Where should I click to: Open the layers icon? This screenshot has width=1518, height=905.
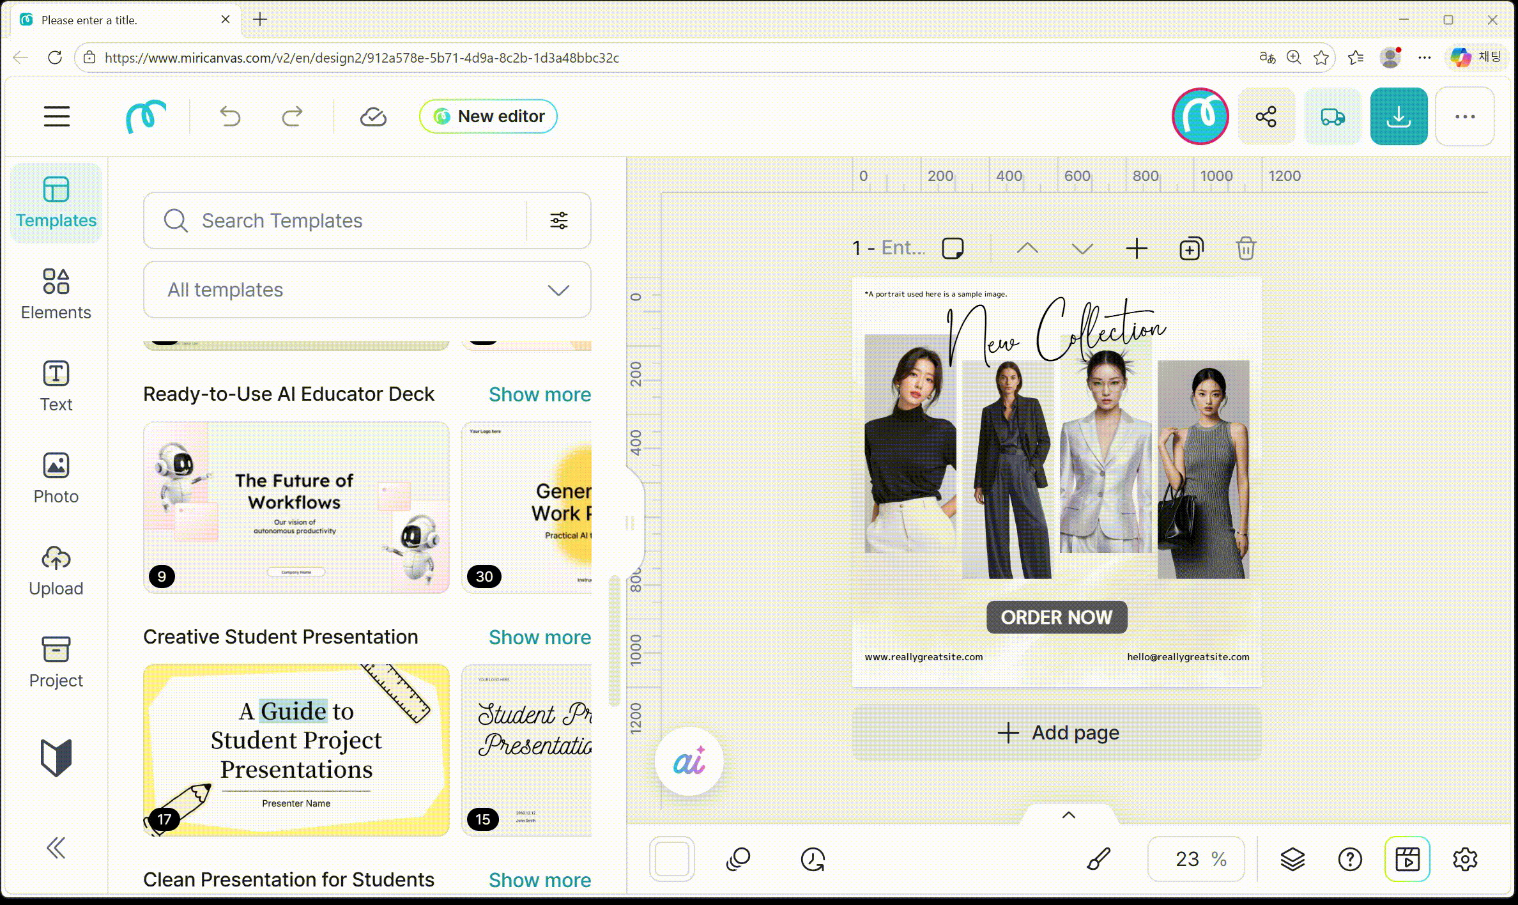[x=1292, y=859]
